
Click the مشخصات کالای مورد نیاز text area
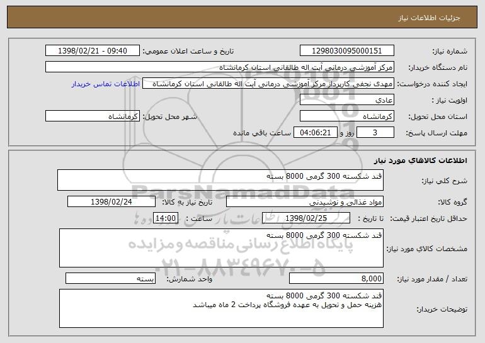coord(221,248)
